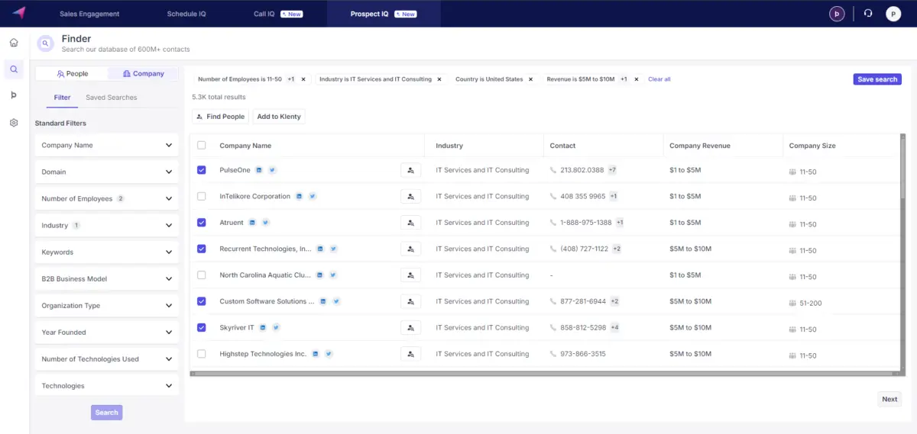The height and width of the screenshot is (434, 917).
Task: Switch to the Saved Searches tab
Action: click(112, 98)
